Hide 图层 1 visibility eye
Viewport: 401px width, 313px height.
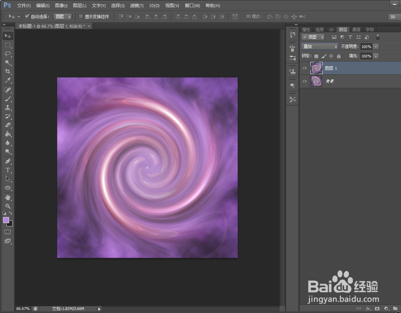(305, 68)
